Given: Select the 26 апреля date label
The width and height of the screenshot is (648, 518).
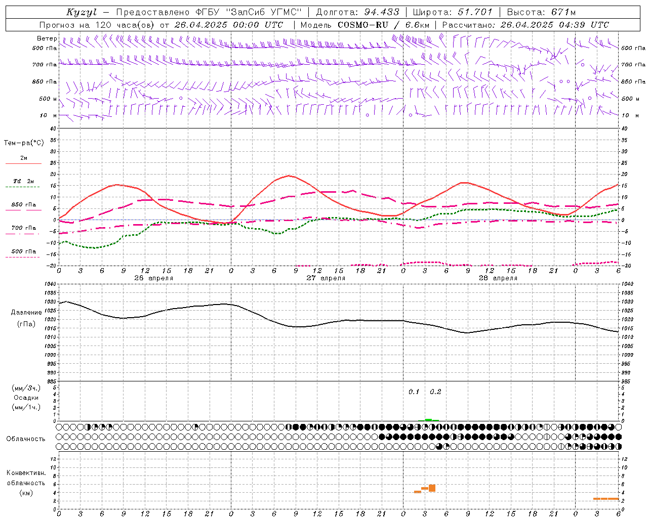Looking at the screenshot, I should [153, 278].
